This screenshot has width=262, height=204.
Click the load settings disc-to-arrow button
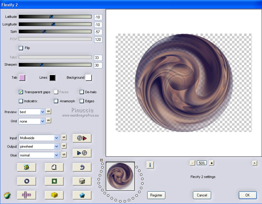click(82, 138)
